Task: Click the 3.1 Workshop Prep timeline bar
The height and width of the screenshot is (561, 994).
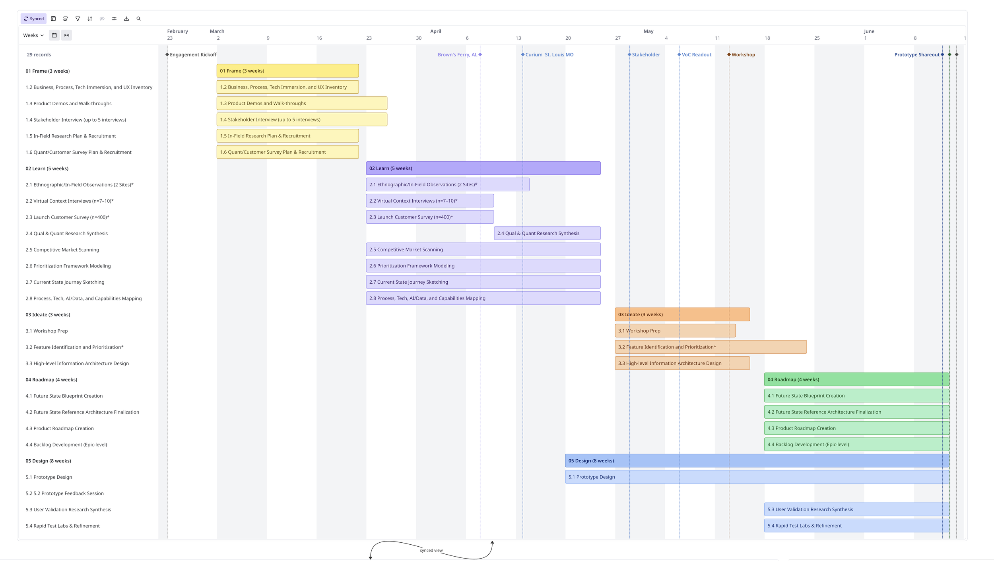Action: pyautogui.click(x=675, y=331)
